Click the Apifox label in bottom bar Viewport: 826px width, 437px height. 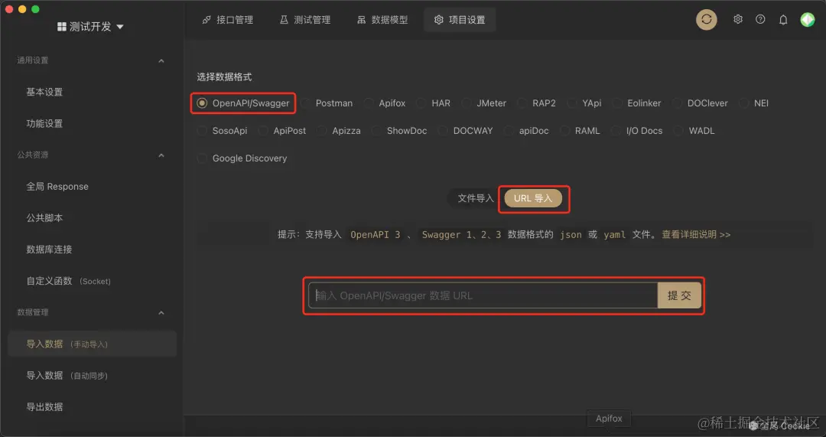pyautogui.click(x=609, y=418)
